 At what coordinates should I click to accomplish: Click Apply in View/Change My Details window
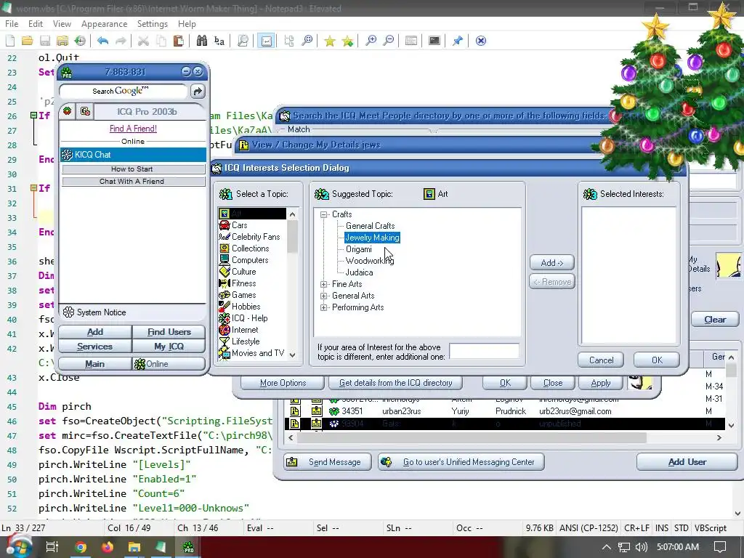(601, 383)
